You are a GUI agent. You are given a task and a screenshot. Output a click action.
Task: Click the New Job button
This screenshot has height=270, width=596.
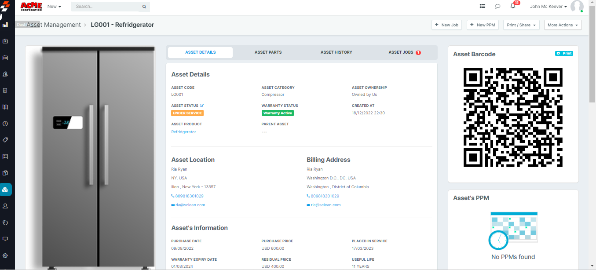pyautogui.click(x=446, y=25)
